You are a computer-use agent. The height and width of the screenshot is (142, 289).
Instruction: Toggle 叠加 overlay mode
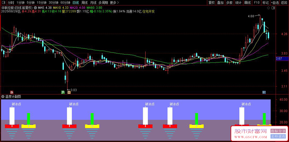coord(221,3)
